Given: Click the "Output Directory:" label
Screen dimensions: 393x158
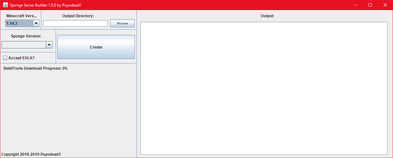Looking at the screenshot, I should (78, 16).
